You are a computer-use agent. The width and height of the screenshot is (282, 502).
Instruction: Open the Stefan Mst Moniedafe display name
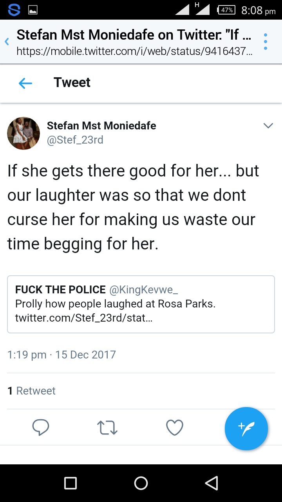(x=101, y=126)
